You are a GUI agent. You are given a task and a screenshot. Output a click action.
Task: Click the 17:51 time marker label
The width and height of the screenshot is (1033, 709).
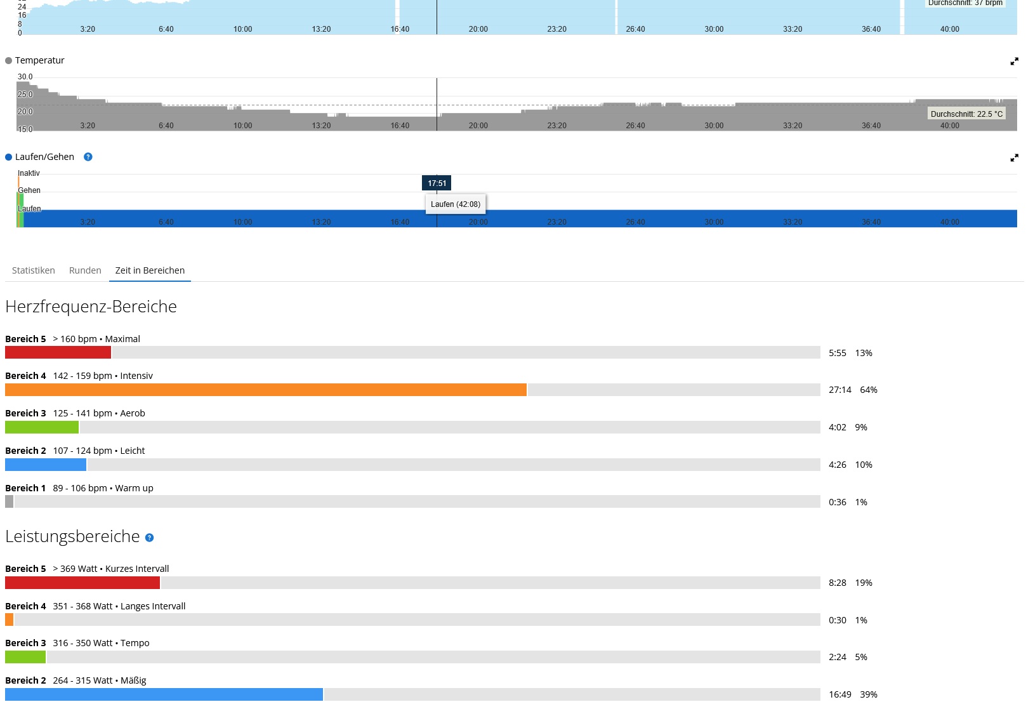point(437,183)
